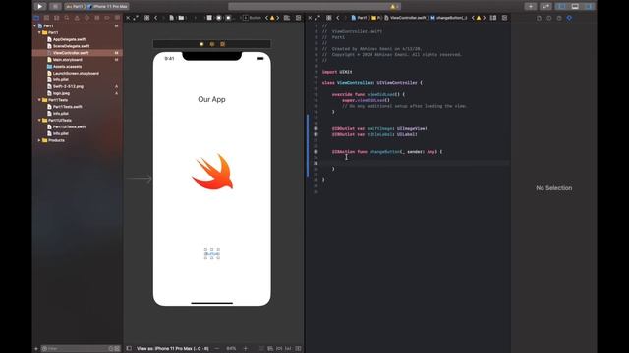Toggle the Navigator panel visibility

[562, 7]
